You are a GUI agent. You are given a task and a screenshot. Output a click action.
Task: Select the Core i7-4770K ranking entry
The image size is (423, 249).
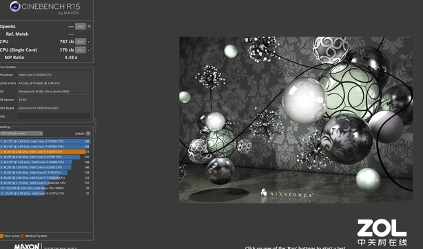[x=45, y=157]
